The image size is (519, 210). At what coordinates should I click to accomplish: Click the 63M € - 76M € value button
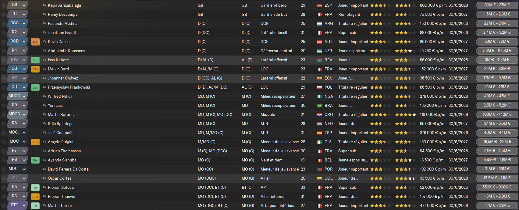tap(497, 42)
